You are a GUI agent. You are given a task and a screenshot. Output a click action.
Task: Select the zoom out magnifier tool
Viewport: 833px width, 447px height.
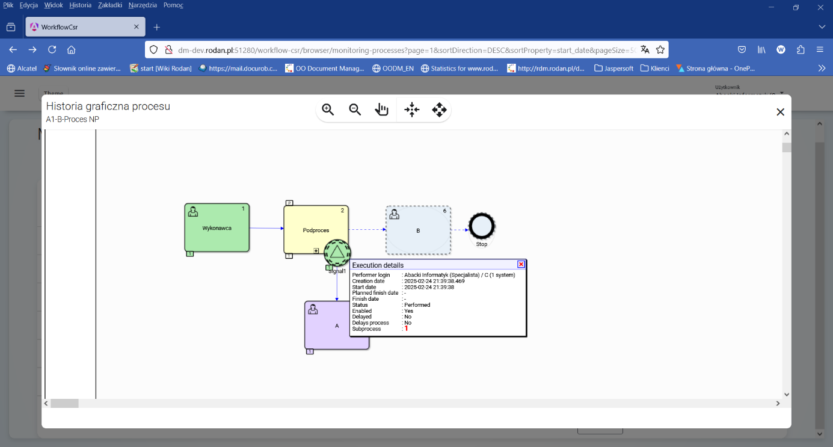pos(355,109)
